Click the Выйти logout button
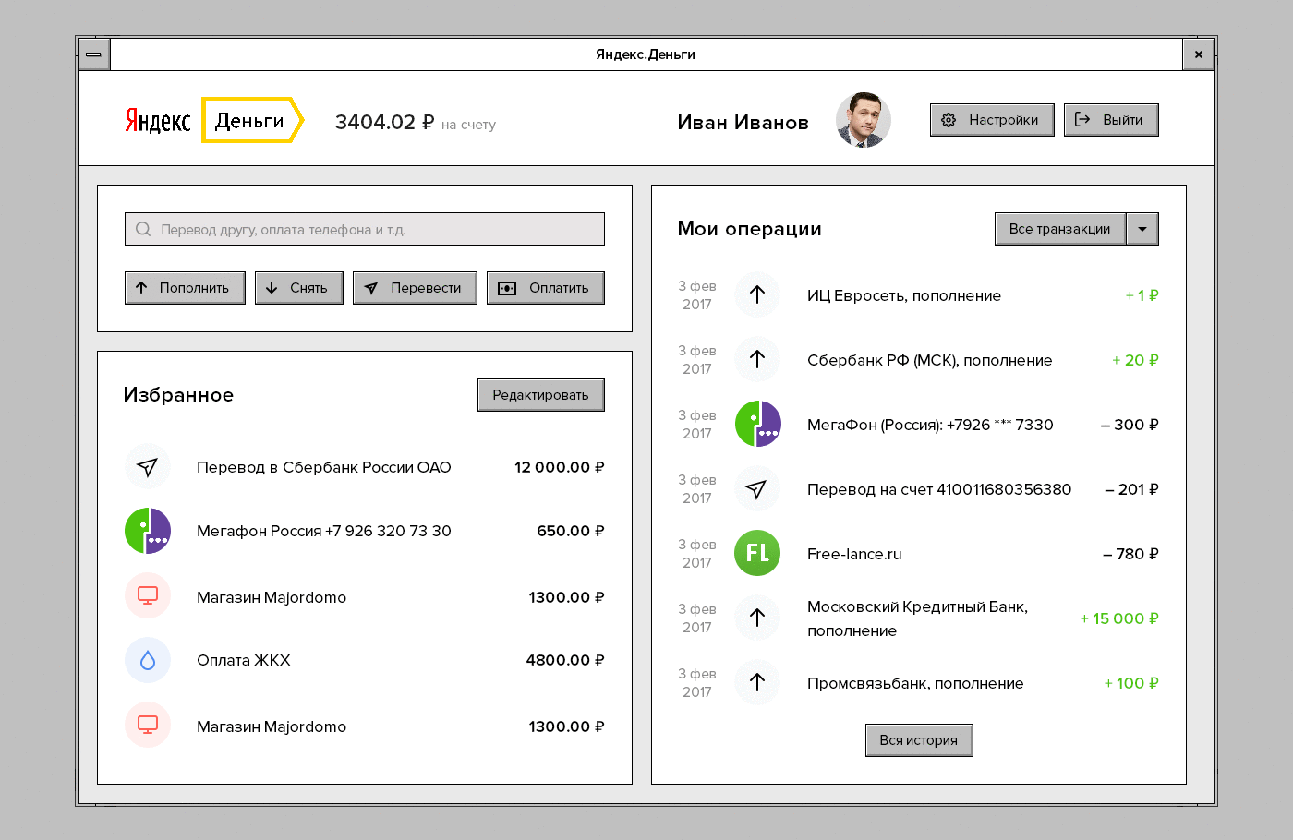Image resolution: width=1293 pixels, height=840 pixels. click(x=1111, y=120)
